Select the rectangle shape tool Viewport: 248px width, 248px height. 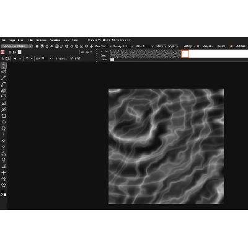4,116
